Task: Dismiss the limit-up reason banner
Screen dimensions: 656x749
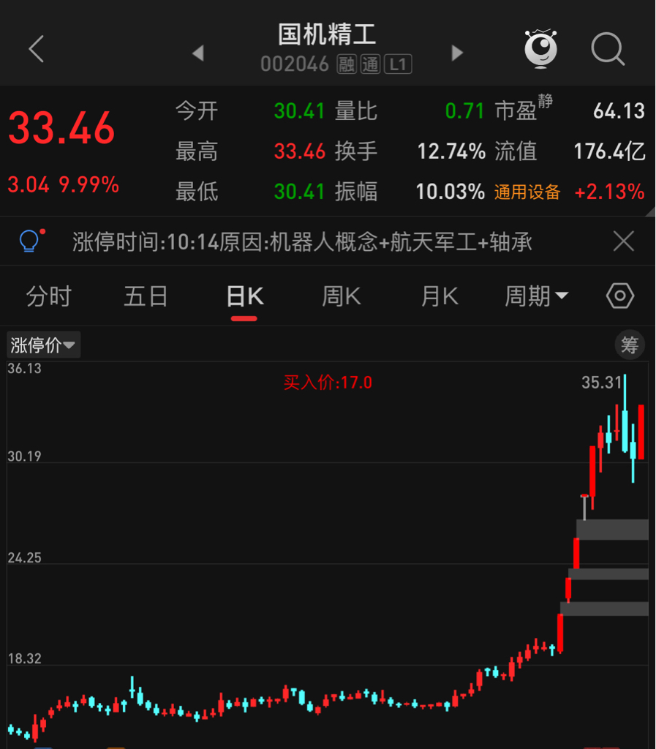Action: coord(624,241)
